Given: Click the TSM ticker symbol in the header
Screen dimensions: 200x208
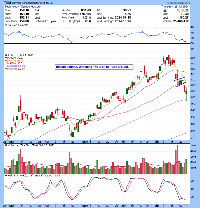Looking at the screenshot, I should [x=7, y=3].
